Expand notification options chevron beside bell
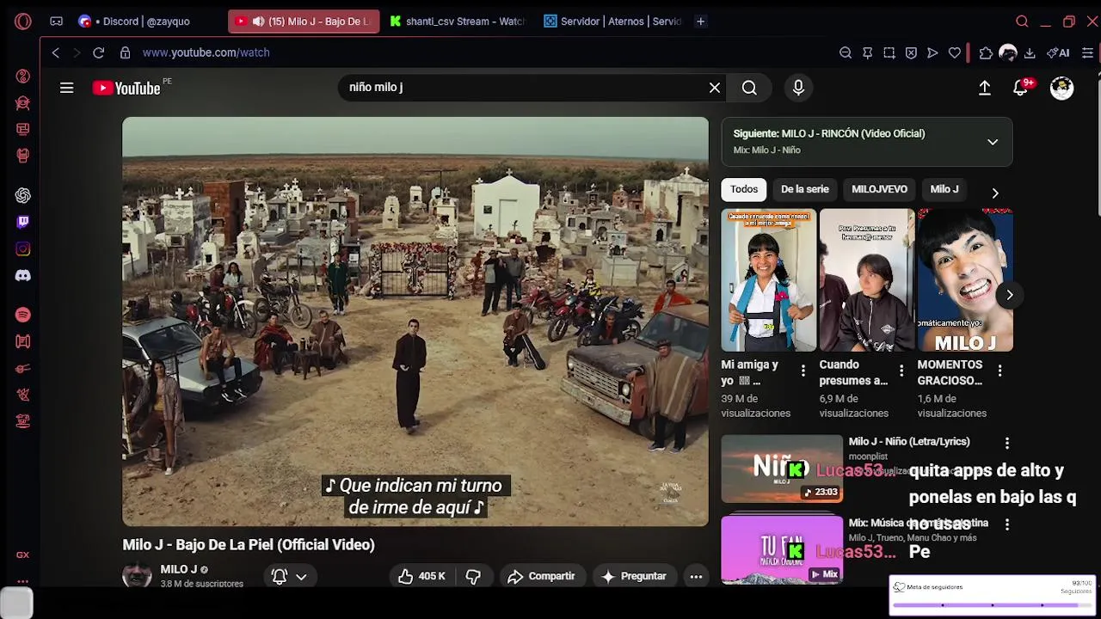The height and width of the screenshot is (619, 1101). [x=301, y=577]
